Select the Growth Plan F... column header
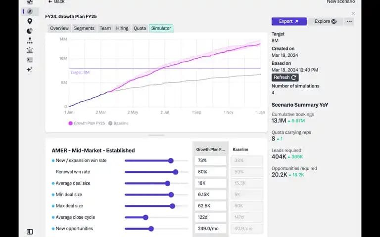This screenshot has height=237, width=380. click(210, 150)
